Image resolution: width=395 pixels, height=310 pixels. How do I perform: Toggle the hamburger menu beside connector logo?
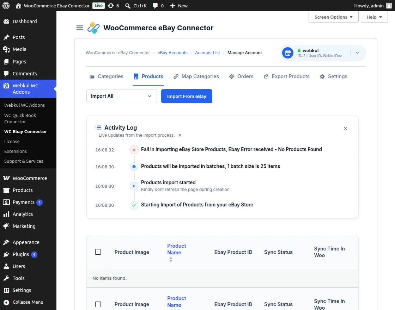click(x=80, y=28)
